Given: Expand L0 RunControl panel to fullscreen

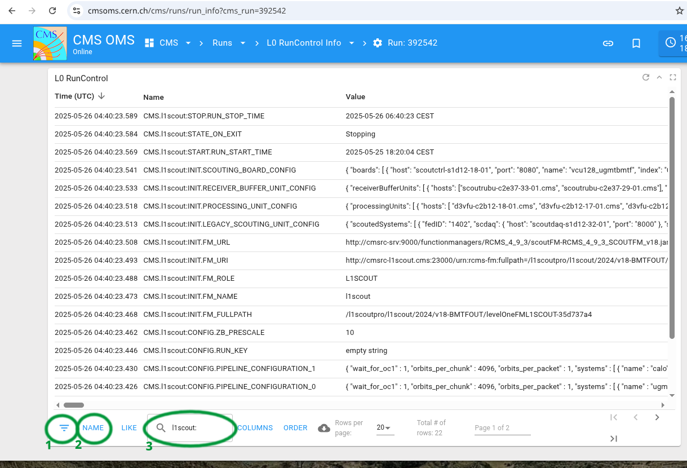Looking at the screenshot, I should (673, 78).
